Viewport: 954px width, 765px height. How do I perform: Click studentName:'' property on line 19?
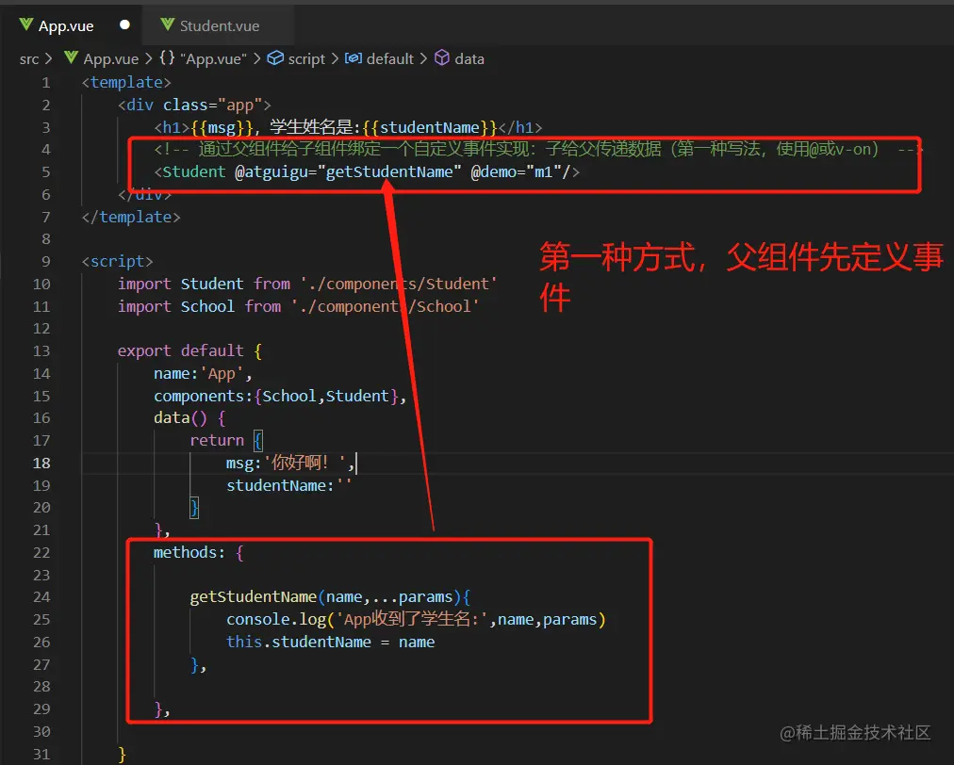[x=289, y=485]
